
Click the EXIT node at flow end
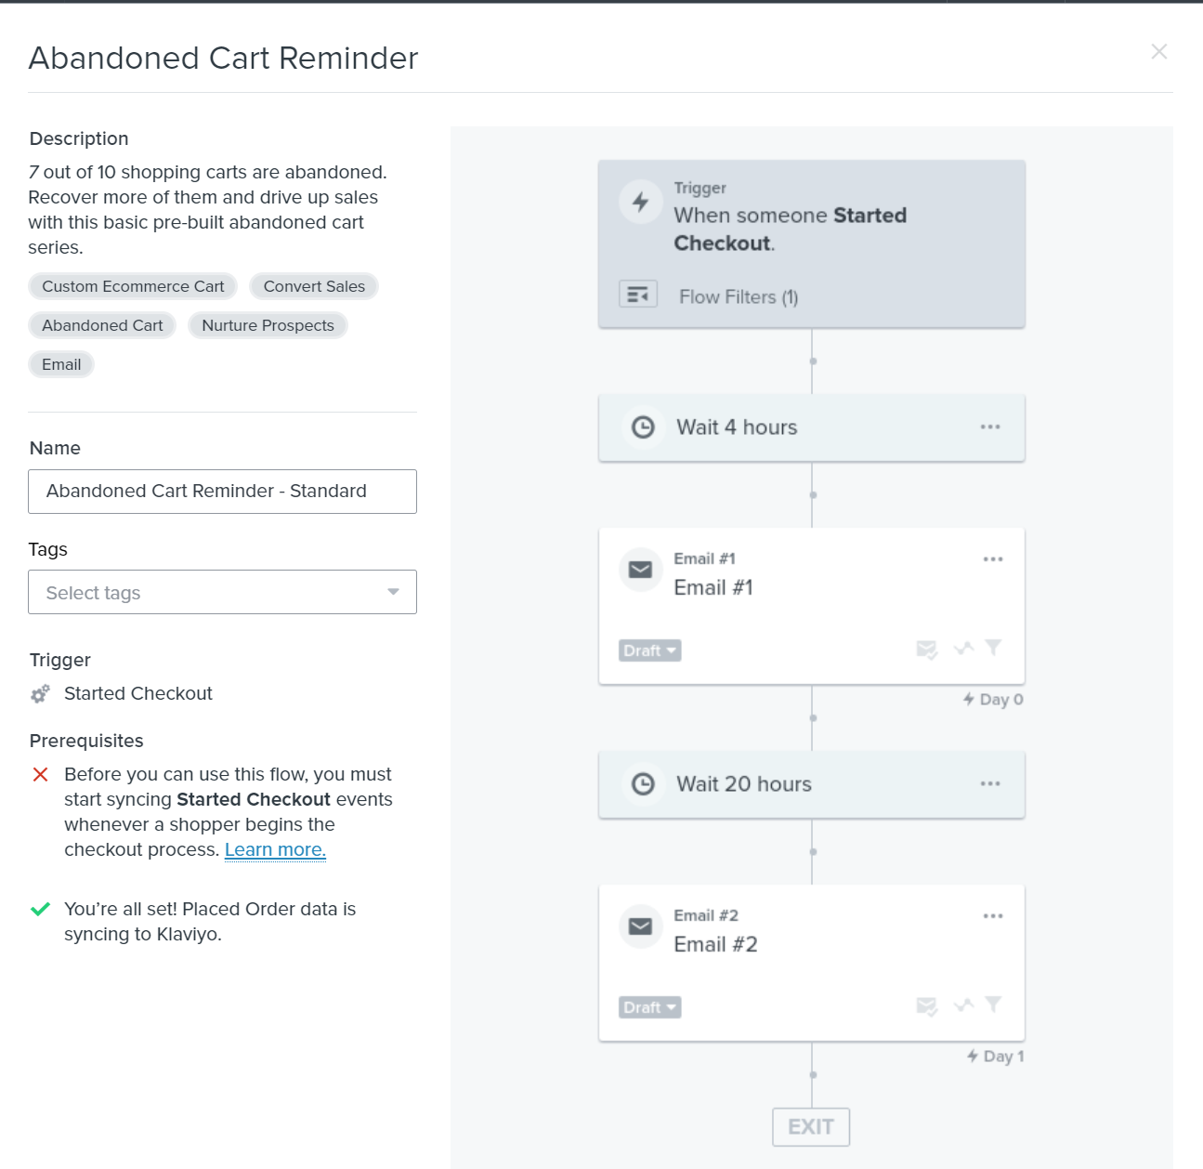(810, 1126)
